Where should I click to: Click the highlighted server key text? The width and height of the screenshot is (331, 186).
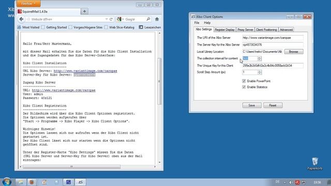84,74
